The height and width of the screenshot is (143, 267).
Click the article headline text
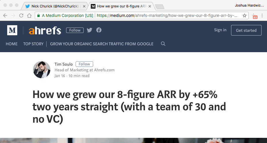click(129, 107)
